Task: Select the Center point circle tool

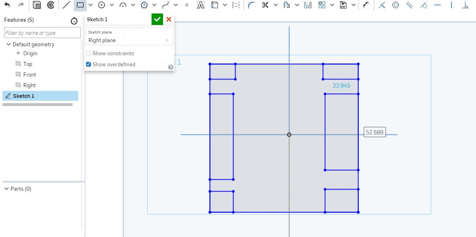Action: pyautogui.click(x=102, y=5)
